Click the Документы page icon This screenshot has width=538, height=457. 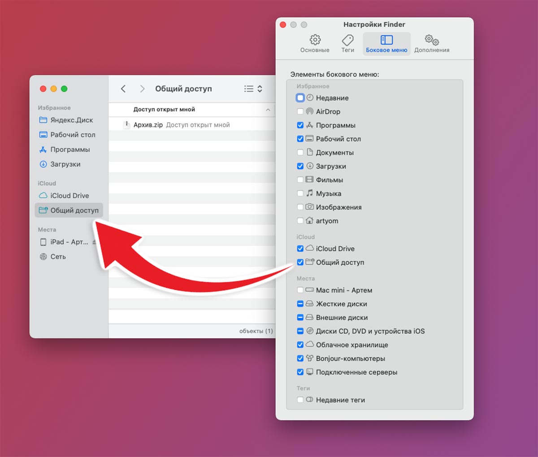310,152
